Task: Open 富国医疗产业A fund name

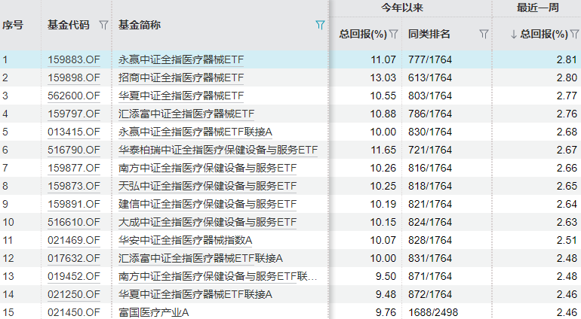Action: (153, 312)
